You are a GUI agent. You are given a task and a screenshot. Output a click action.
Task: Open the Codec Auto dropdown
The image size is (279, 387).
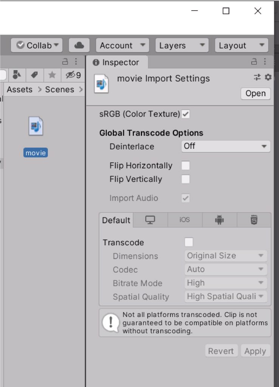tap(226, 269)
